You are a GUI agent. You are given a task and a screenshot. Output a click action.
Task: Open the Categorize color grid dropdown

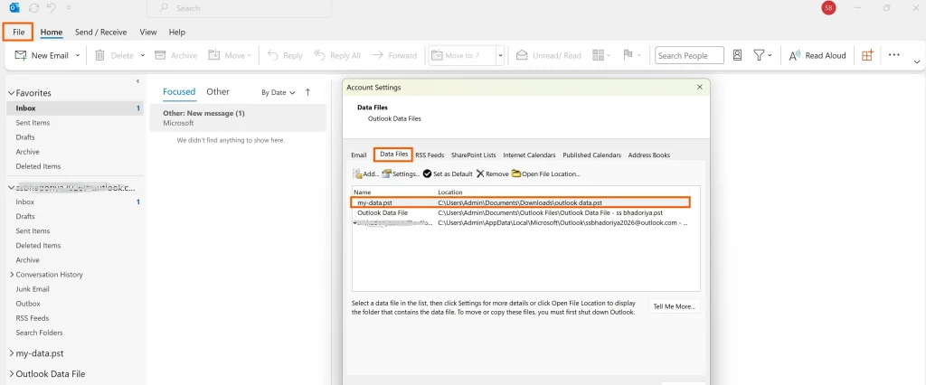(601, 55)
